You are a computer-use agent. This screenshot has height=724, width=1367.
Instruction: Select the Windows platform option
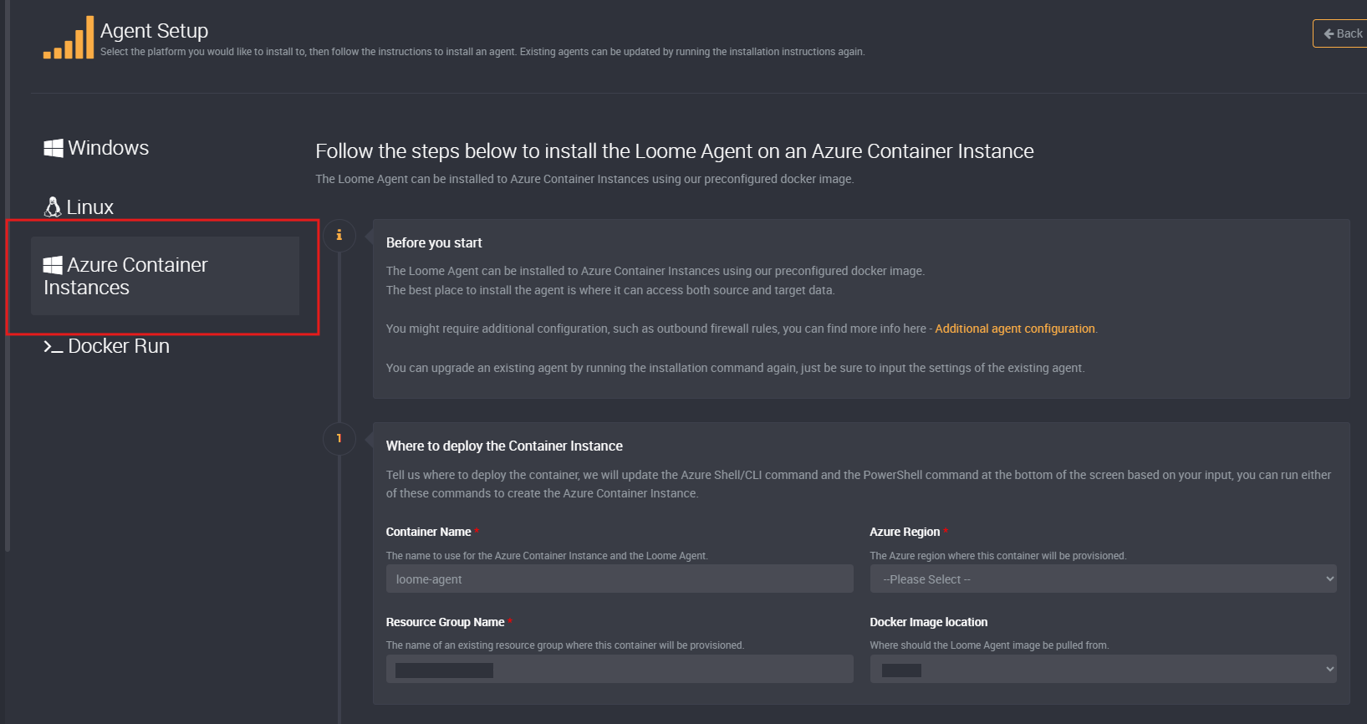(x=96, y=148)
